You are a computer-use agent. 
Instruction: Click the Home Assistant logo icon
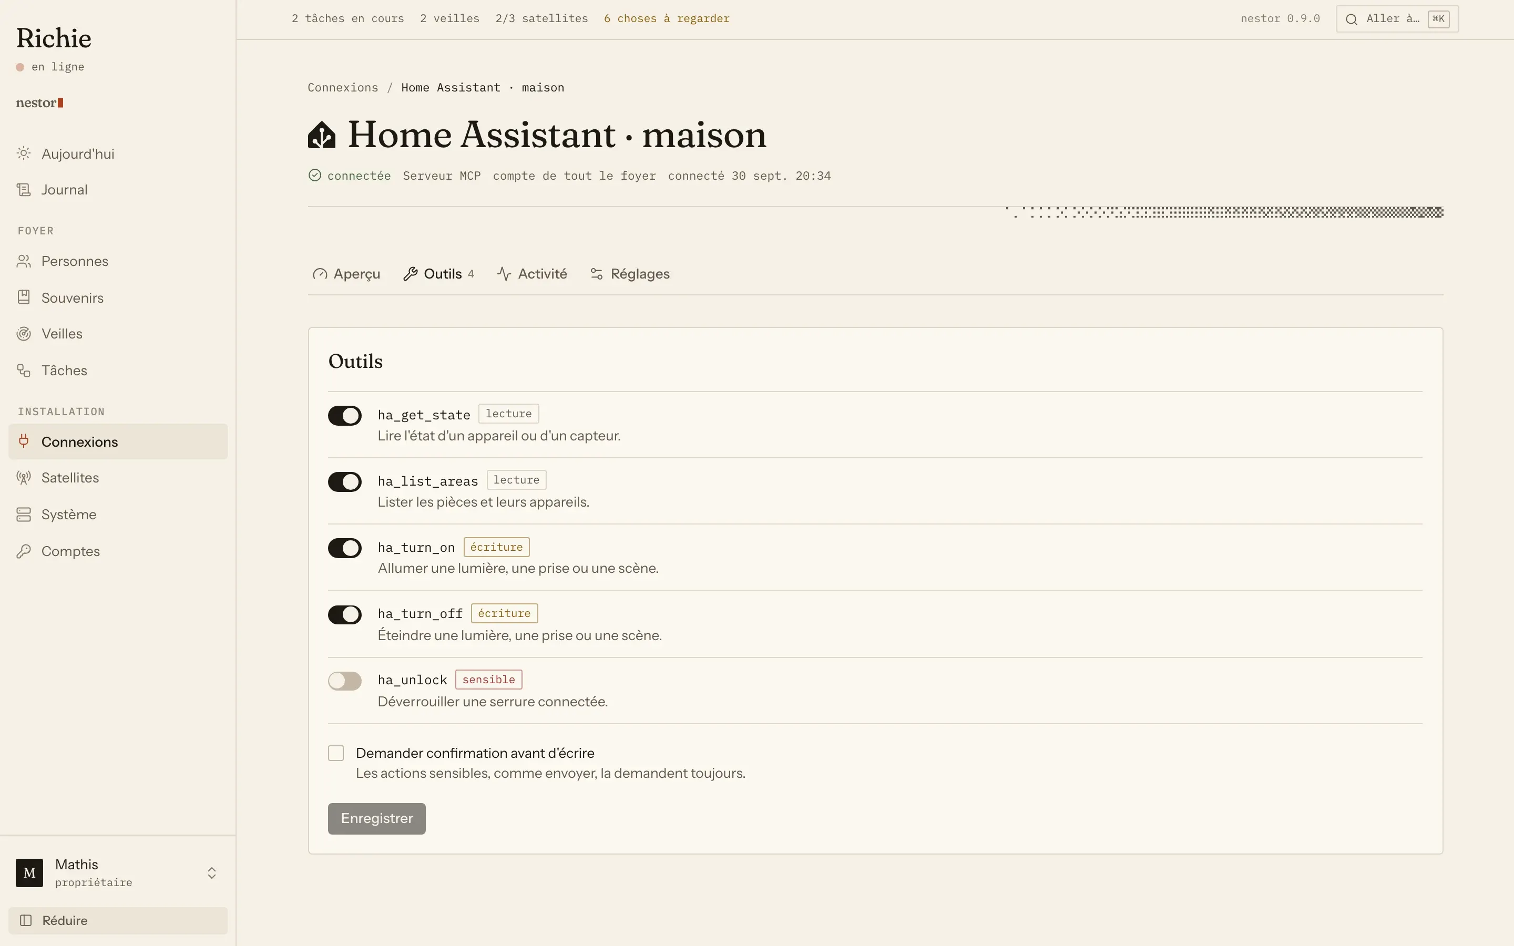pyautogui.click(x=322, y=135)
